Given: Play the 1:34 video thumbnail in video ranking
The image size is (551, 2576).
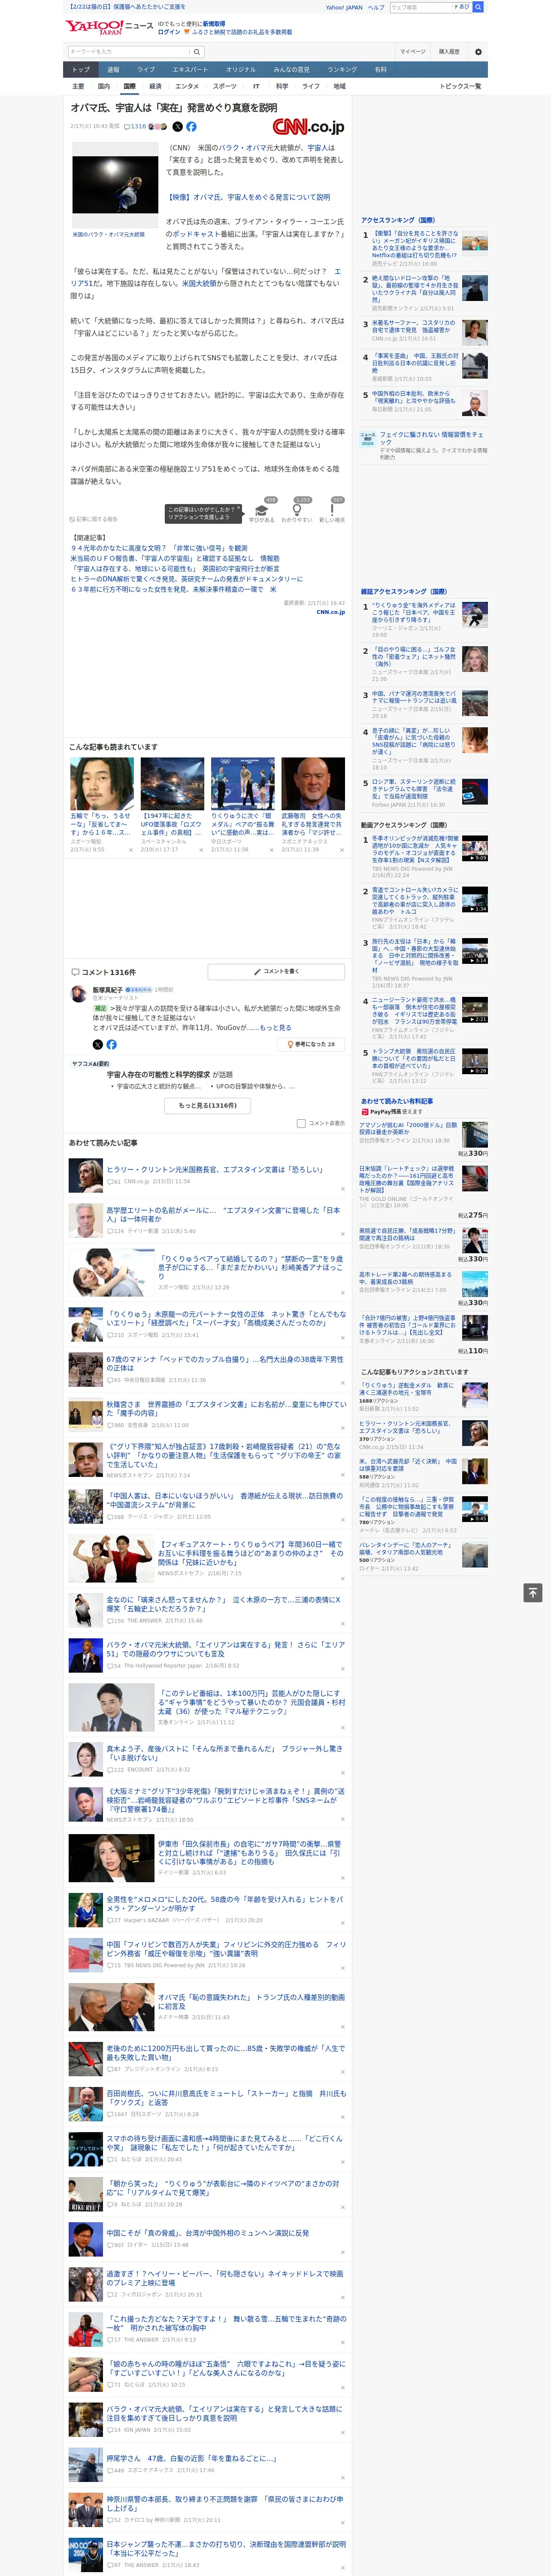Looking at the screenshot, I should 475,899.
